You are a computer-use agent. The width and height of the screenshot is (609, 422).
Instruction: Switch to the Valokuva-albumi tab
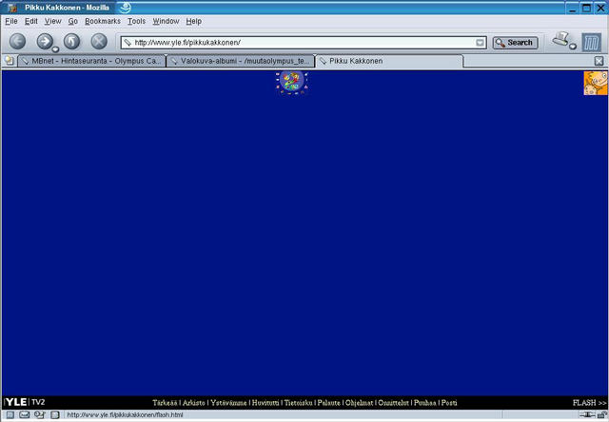point(241,61)
